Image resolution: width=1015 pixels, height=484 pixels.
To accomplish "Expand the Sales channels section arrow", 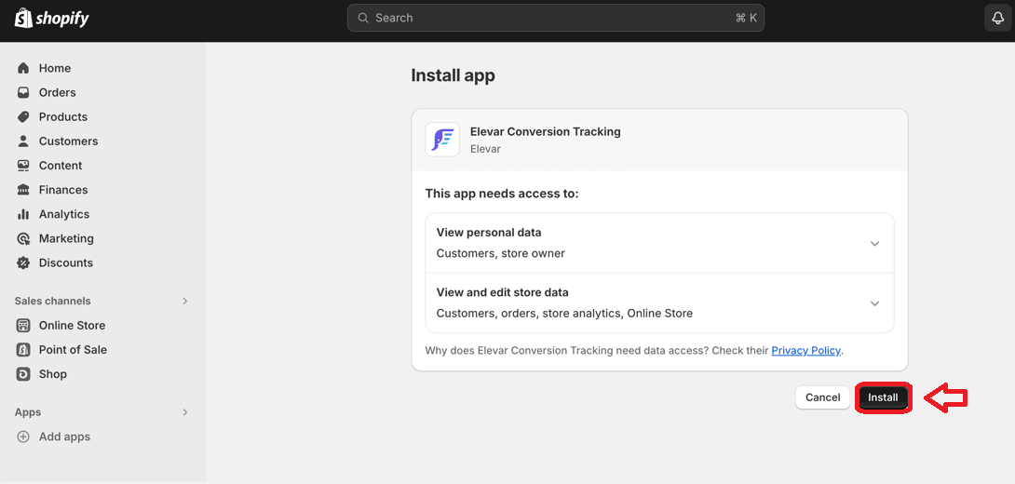I will (x=185, y=301).
